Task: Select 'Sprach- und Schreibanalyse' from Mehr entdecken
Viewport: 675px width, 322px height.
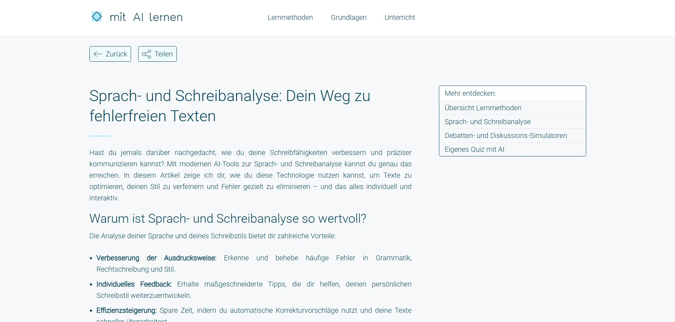Action: click(488, 122)
